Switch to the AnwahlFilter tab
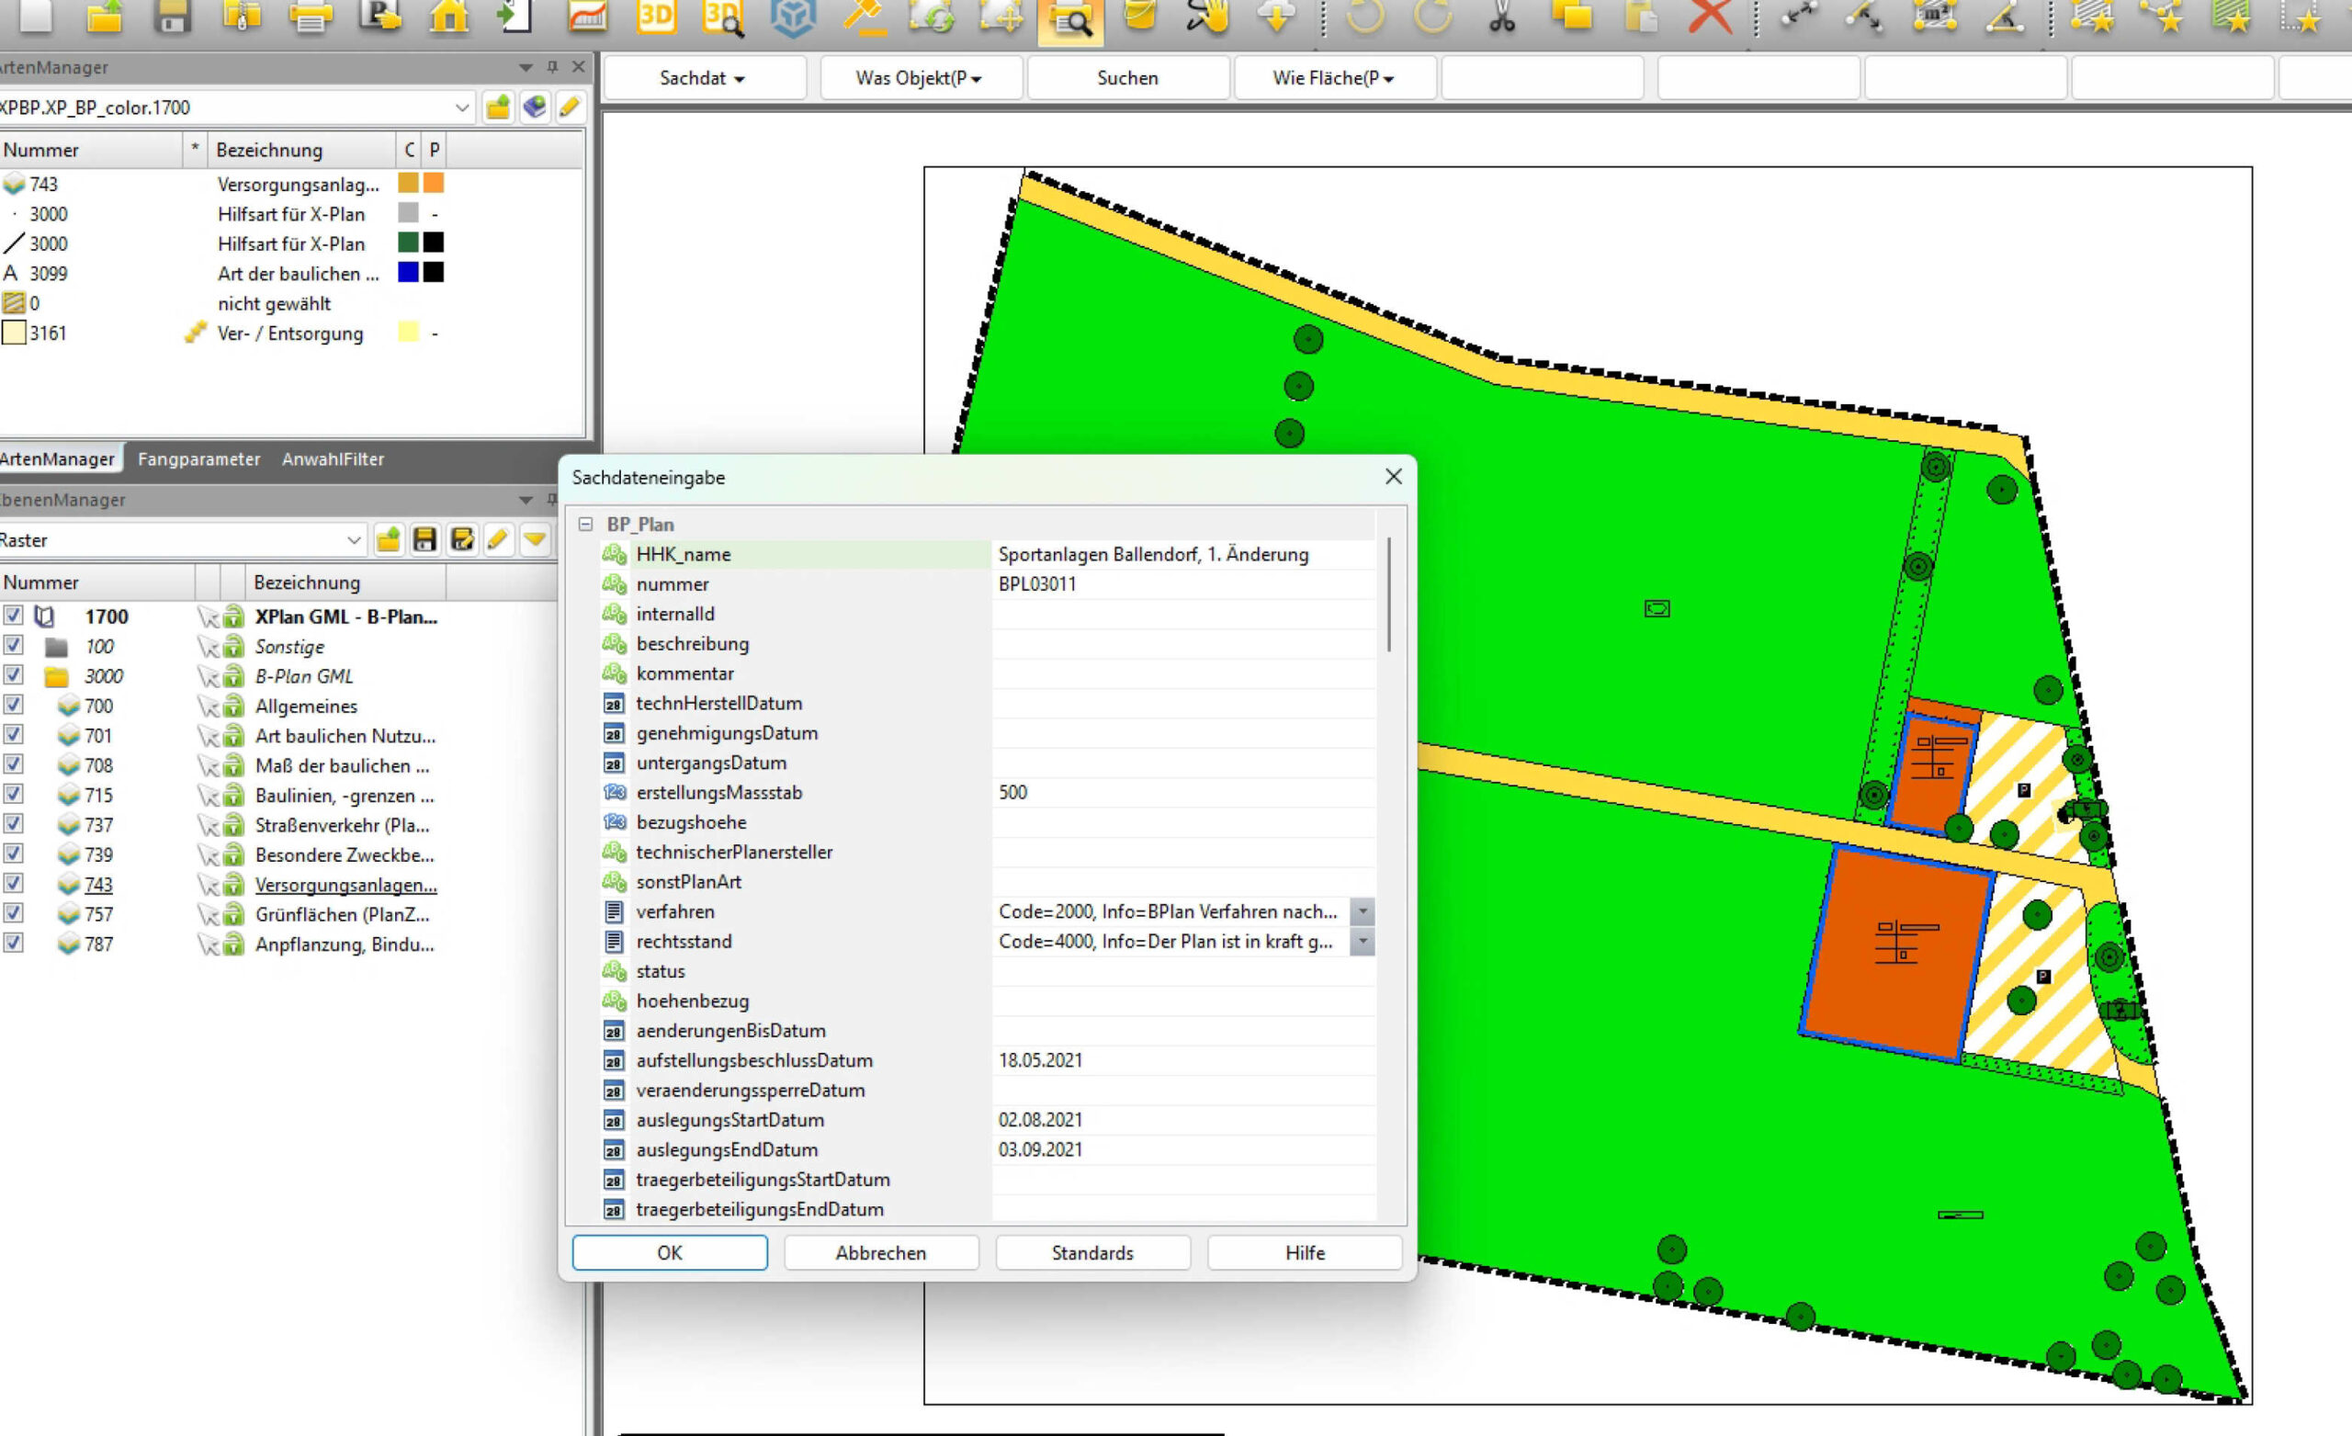2352x1436 pixels. pyautogui.click(x=334, y=459)
